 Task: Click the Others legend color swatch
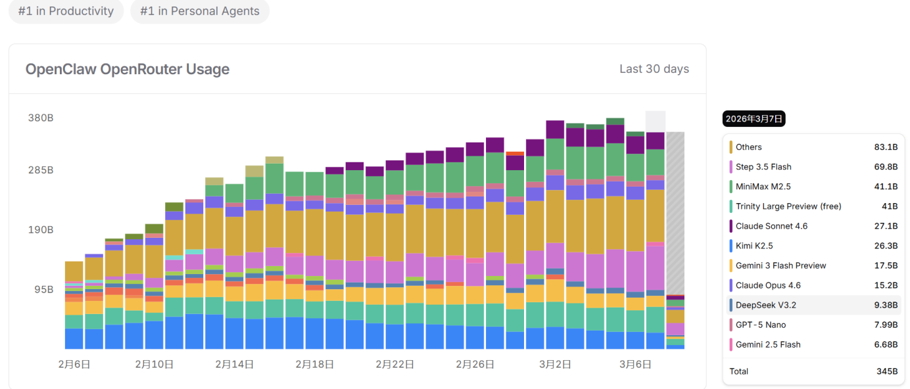730,147
